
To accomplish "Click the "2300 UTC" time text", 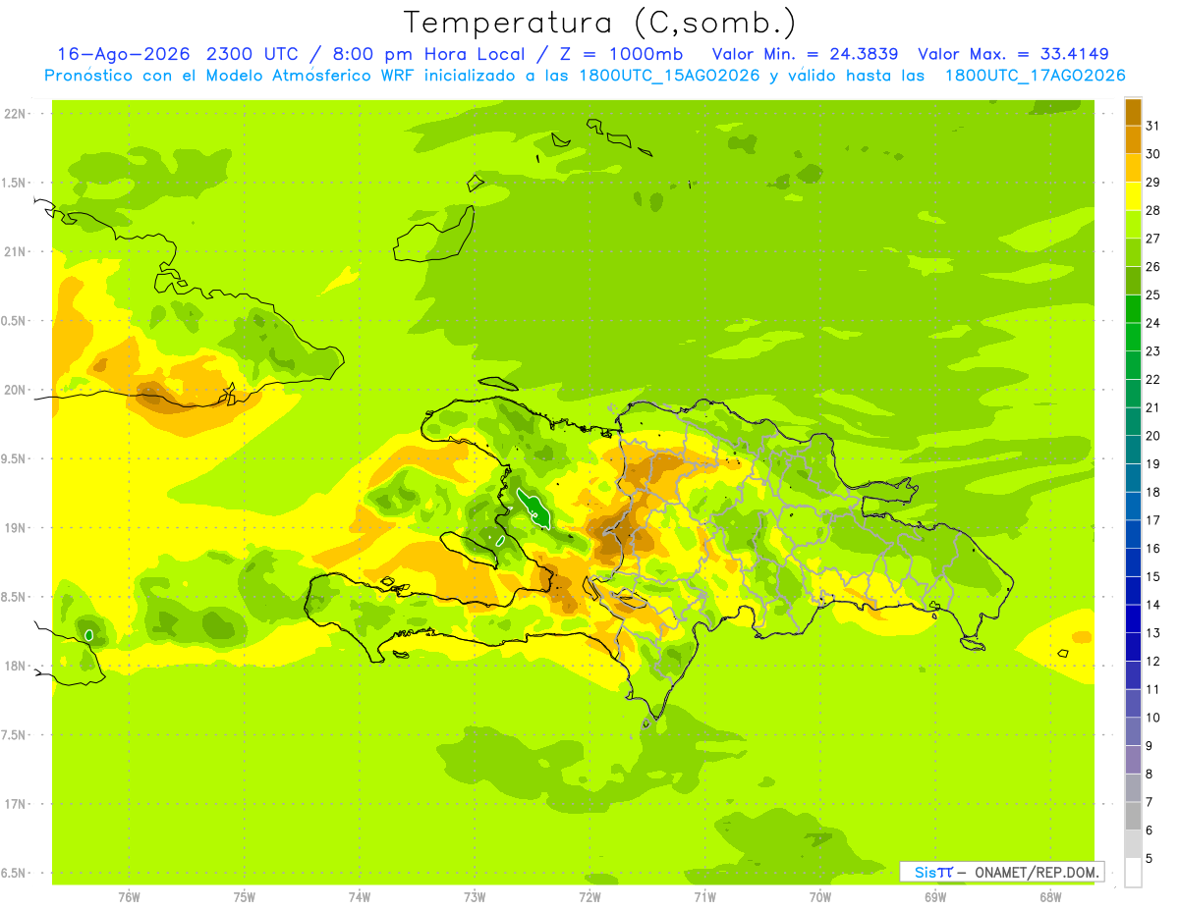I will (251, 54).
